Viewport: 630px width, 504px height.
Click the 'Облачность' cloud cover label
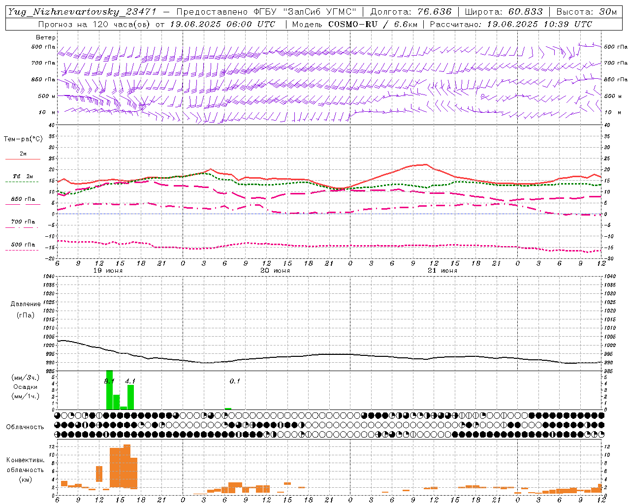(x=25, y=427)
